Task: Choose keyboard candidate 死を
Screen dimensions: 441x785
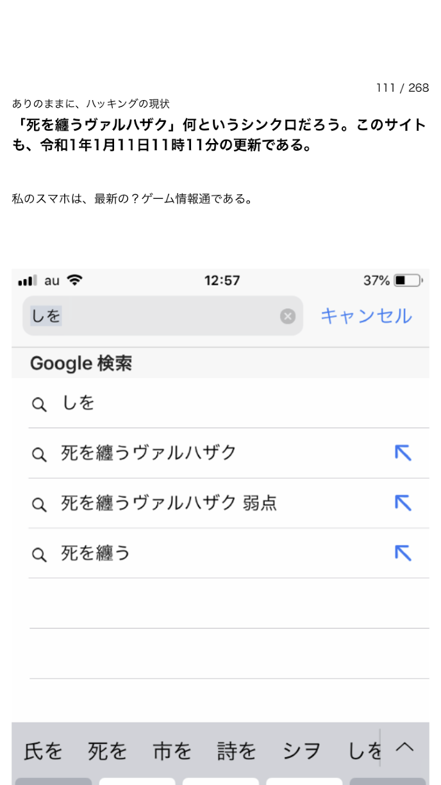Action: (x=107, y=751)
